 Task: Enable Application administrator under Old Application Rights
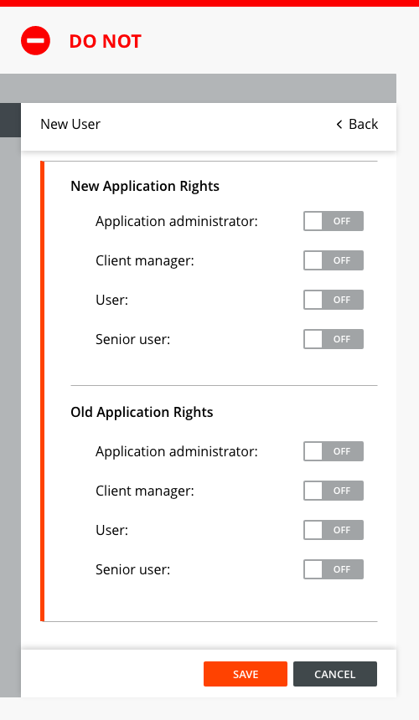(x=333, y=451)
